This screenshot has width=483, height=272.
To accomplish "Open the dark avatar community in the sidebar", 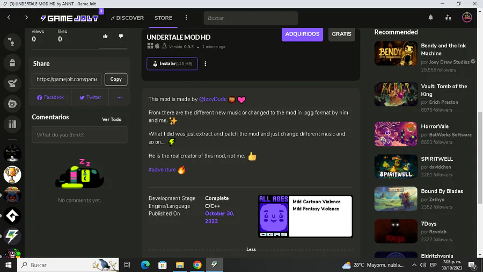I will click(12, 154).
